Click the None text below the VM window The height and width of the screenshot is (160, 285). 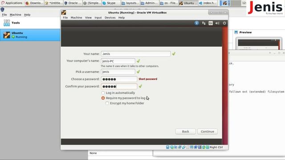pos(93,153)
